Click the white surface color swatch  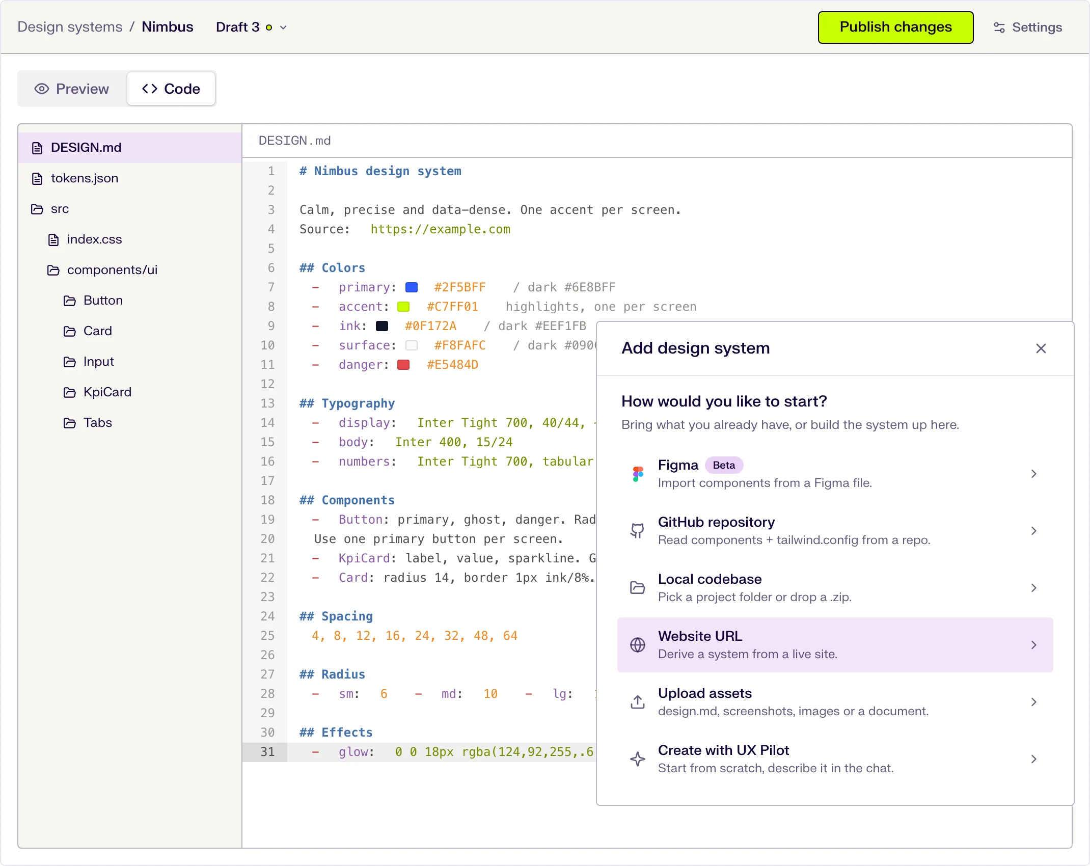click(x=412, y=345)
